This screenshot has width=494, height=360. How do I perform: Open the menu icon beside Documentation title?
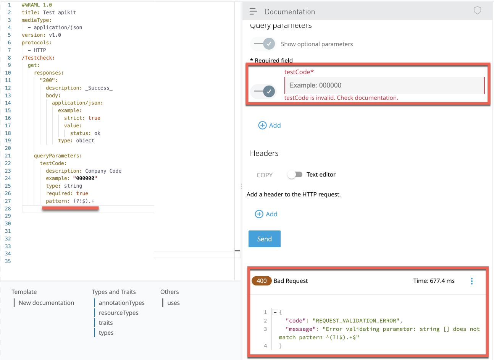click(x=253, y=11)
